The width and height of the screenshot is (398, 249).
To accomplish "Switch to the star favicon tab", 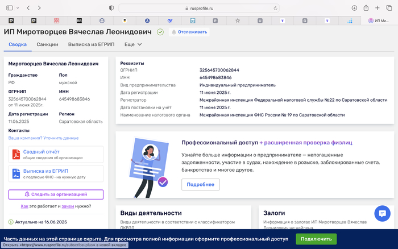I will (238, 21).
